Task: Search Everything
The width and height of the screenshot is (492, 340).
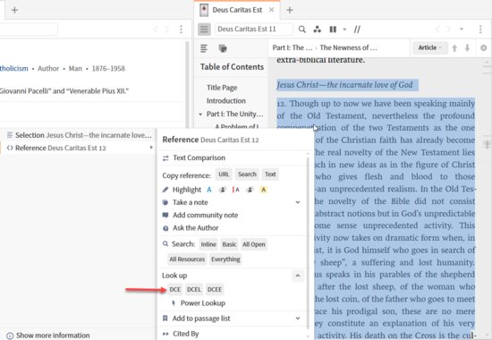Action: tap(225, 259)
